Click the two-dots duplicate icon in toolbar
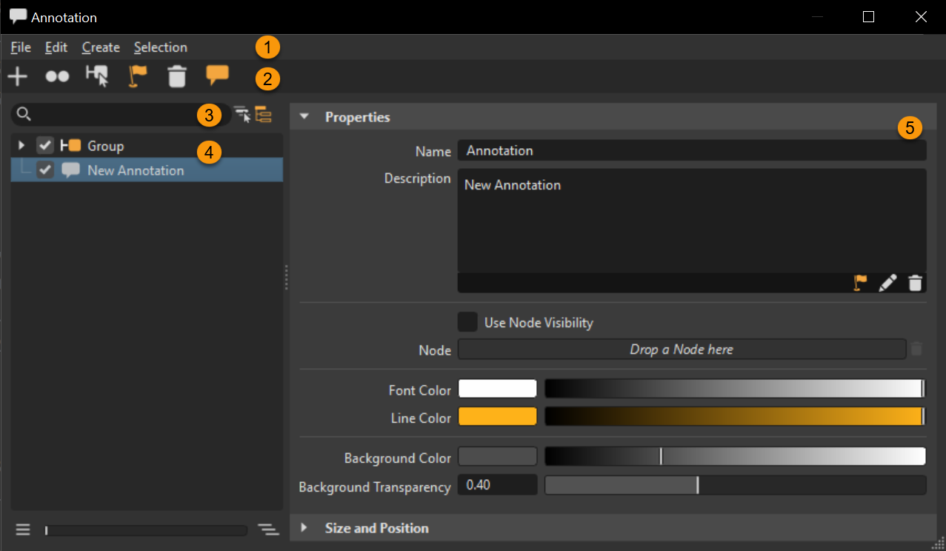946x551 pixels. click(57, 77)
